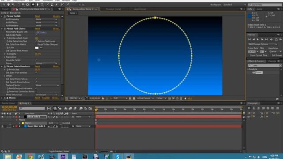Click Toggle Transparency Grid in viewer
This screenshot has height=159, width=283.
[x=134, y=98]
